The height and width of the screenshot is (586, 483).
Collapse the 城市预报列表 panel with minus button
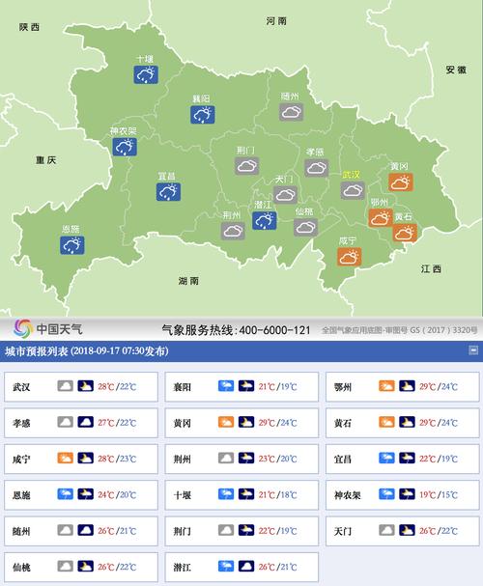[x=473, y=350]
